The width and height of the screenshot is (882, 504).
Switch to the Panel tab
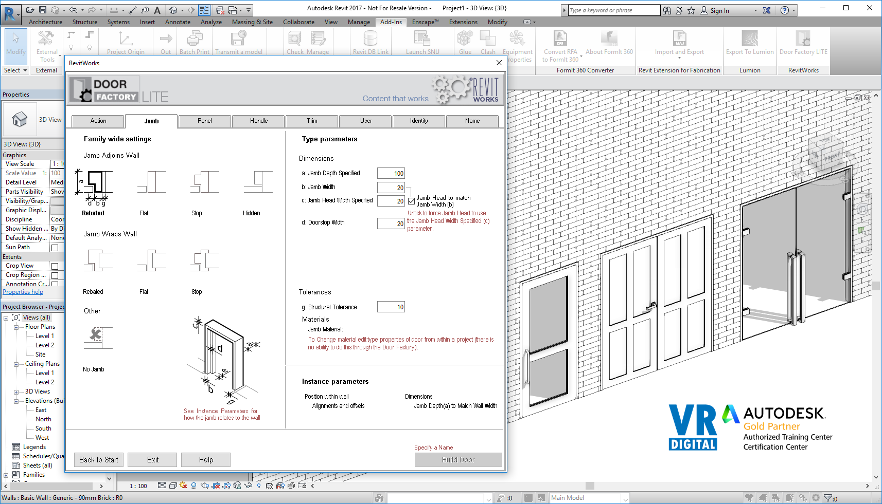[205, 121]
